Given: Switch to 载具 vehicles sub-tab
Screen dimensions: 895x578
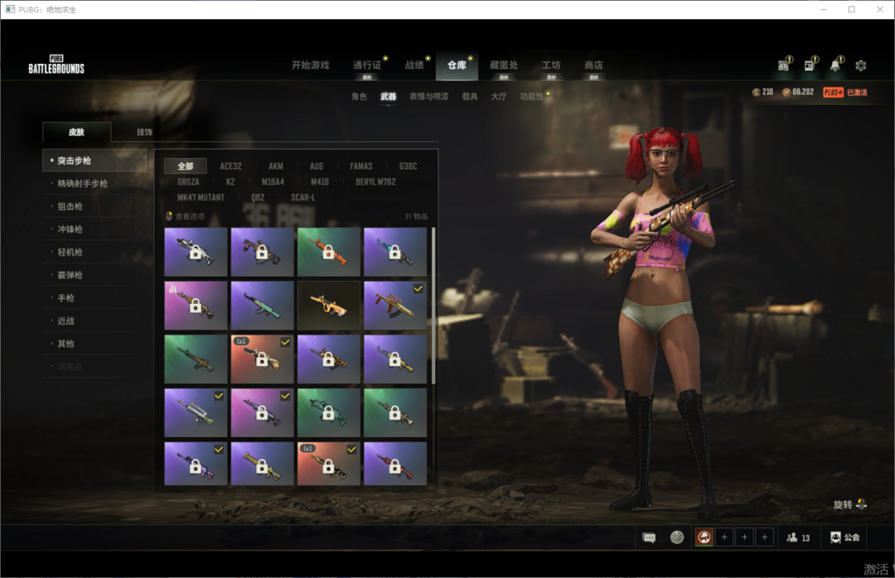Looking at the screenshot, I should coord(470,96).
